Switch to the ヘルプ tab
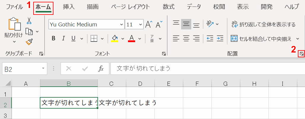This screenshot has width=305, height=119. [292, 7]
